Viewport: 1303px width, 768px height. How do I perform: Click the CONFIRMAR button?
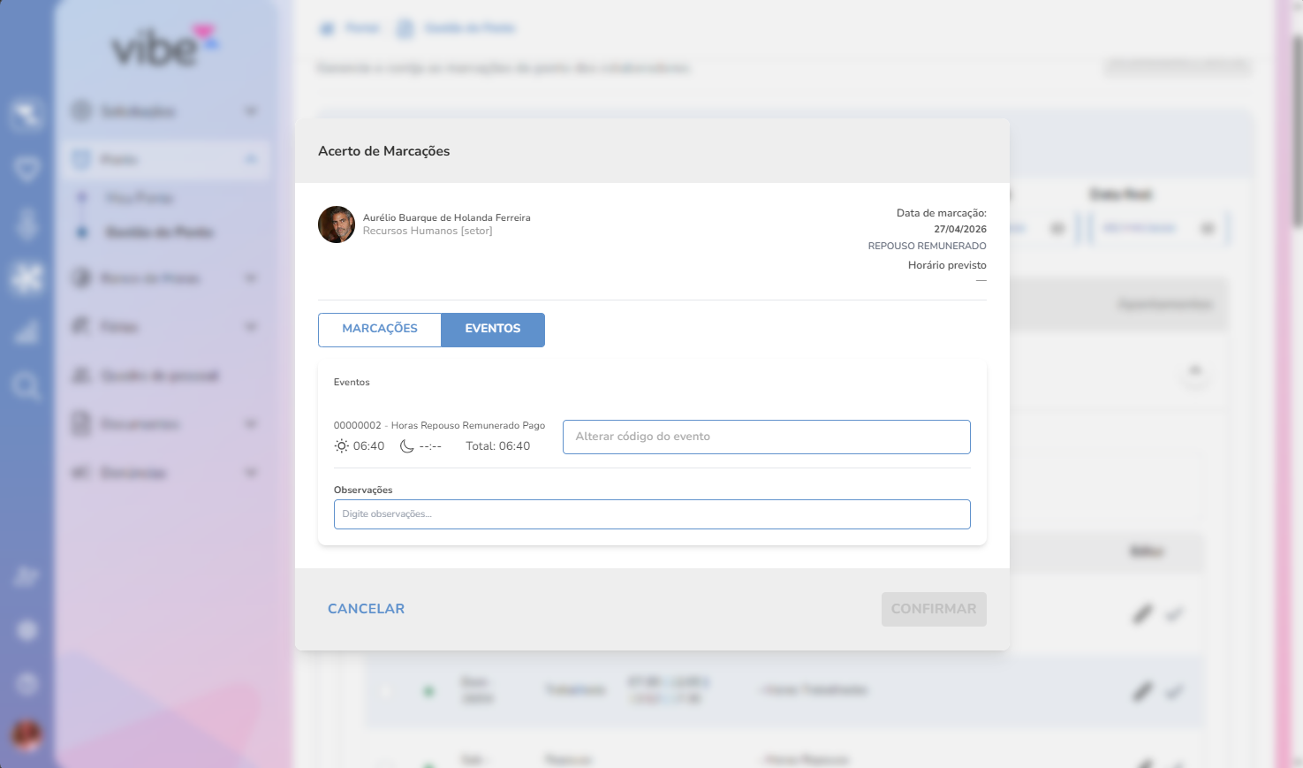(934, 609)
